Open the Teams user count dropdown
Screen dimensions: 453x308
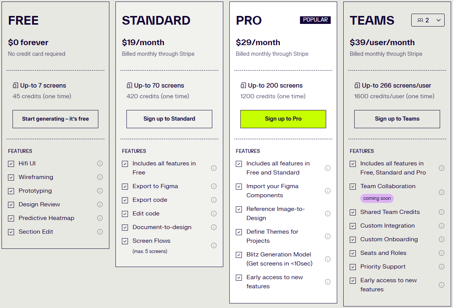(428, 20)
